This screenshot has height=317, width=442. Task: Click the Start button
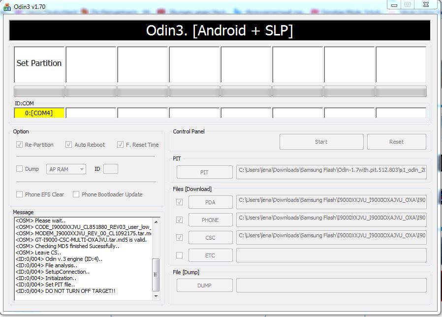321,142
